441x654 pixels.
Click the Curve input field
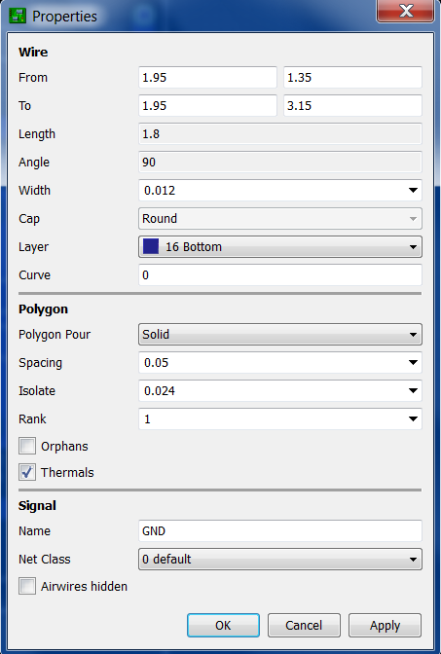(x=280, y=274)
